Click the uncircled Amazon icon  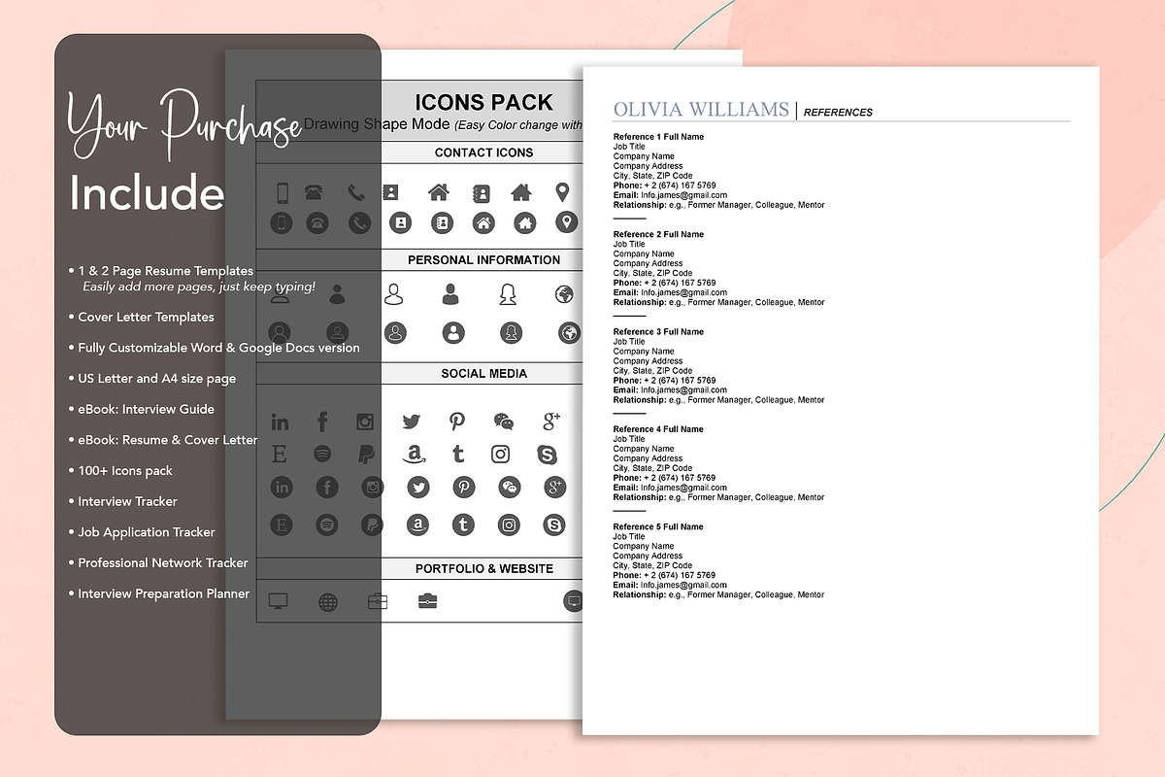(415, 454)
